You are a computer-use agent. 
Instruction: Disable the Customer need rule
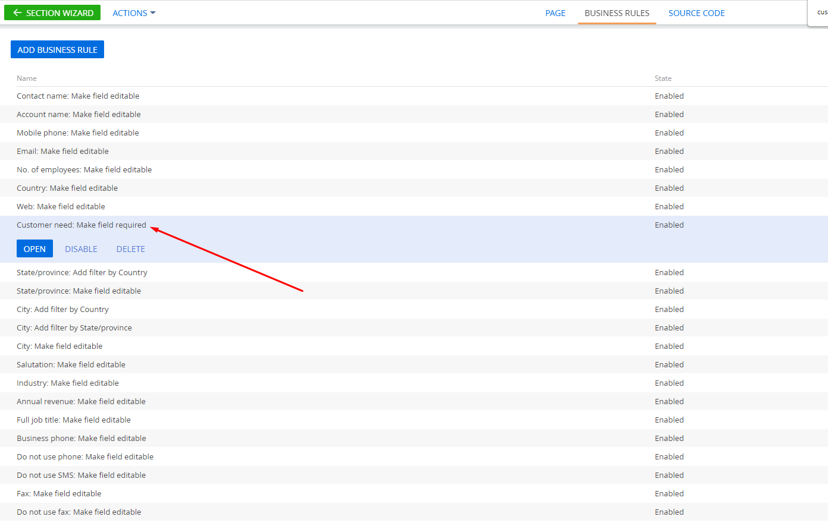coord(81,249)
